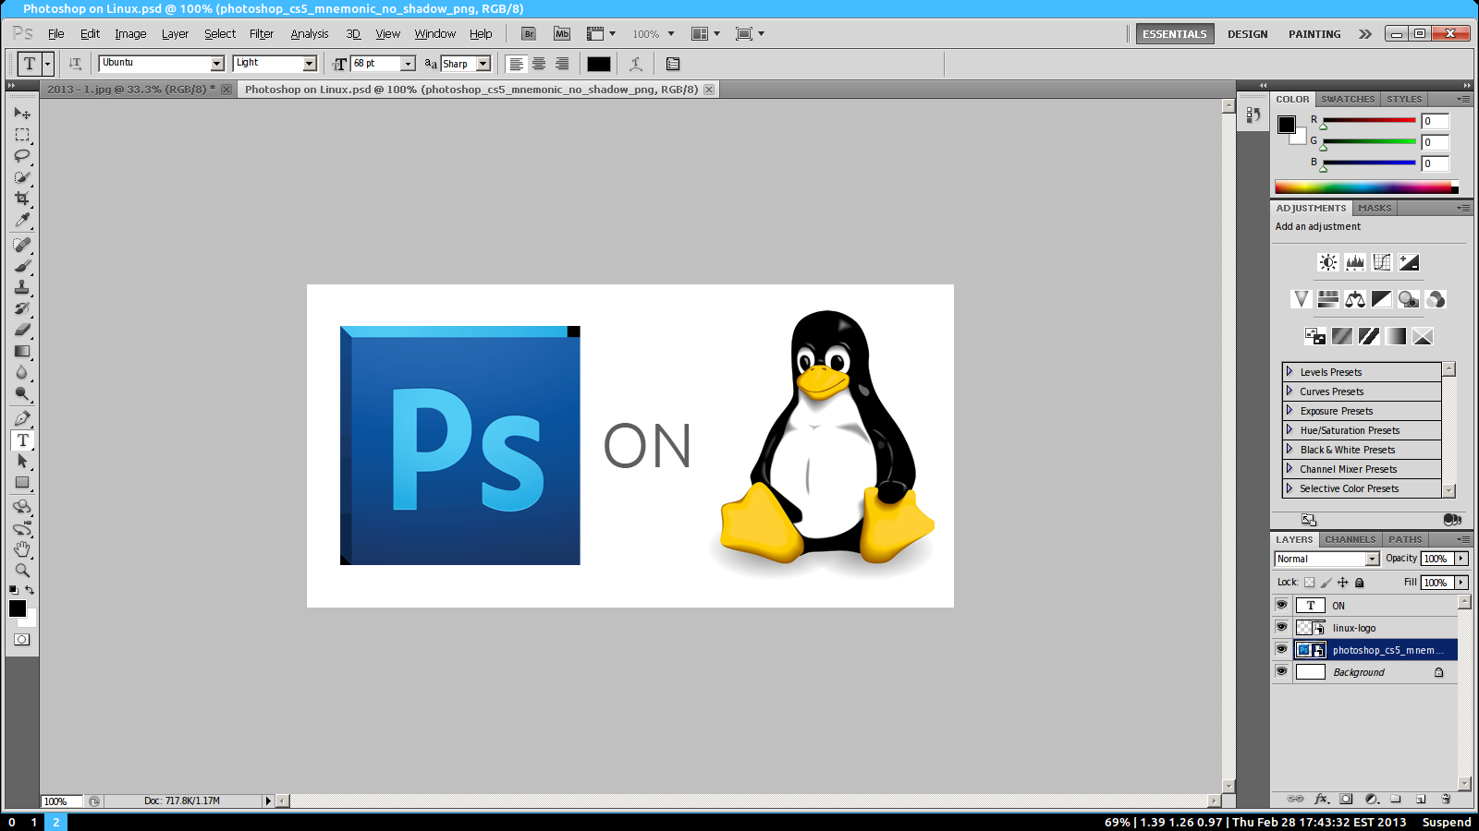Delete layer using the trash icon

(x=1446, y=799)
